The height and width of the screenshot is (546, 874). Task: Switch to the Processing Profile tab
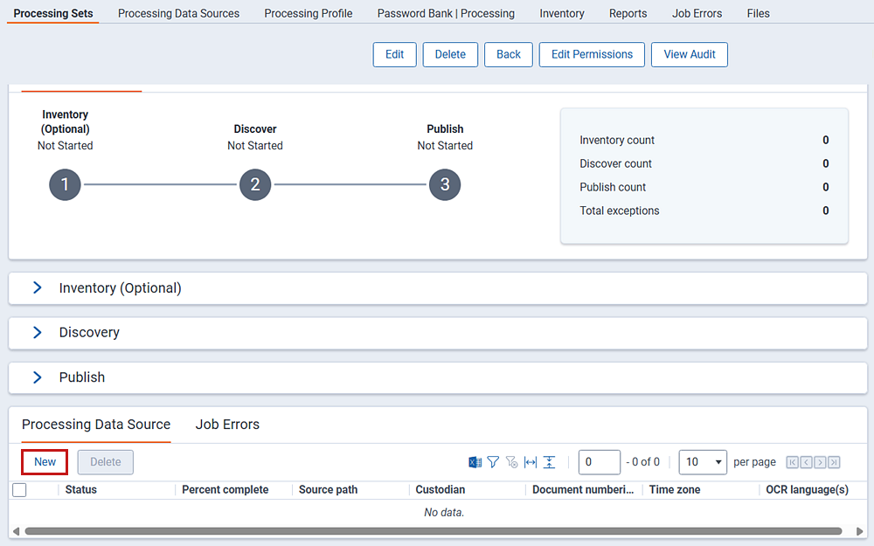(309, 13)
